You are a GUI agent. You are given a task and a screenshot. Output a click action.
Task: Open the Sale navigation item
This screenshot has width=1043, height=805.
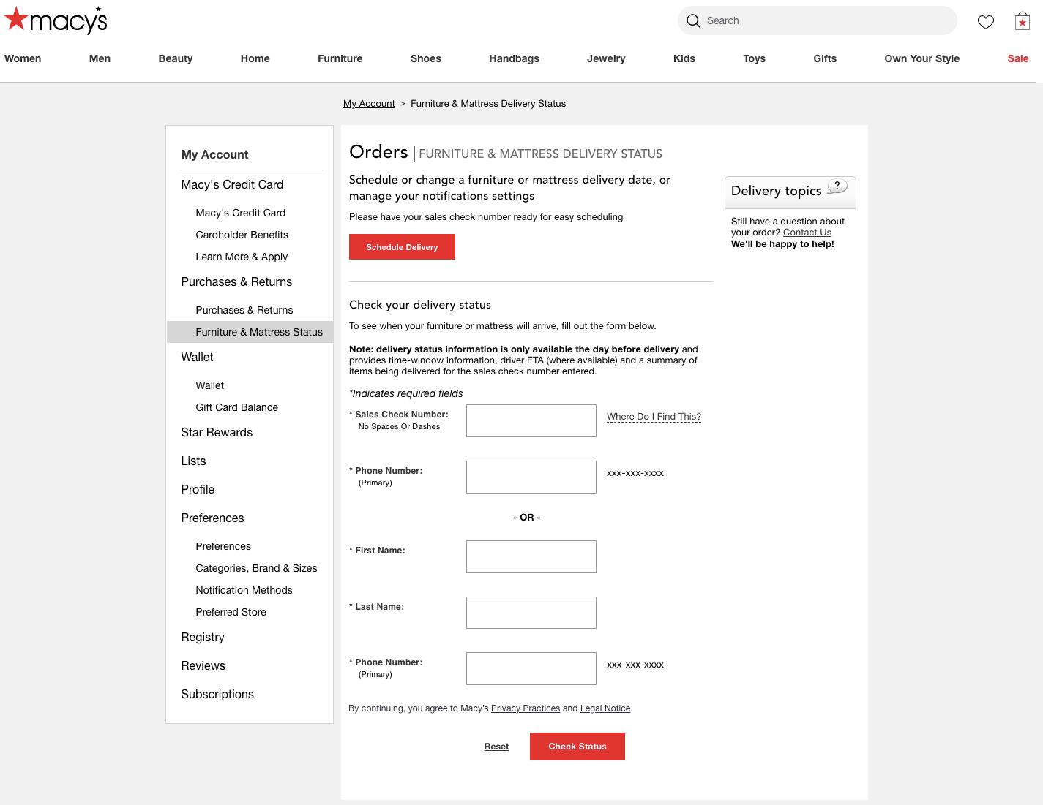tap(1017, 58)
